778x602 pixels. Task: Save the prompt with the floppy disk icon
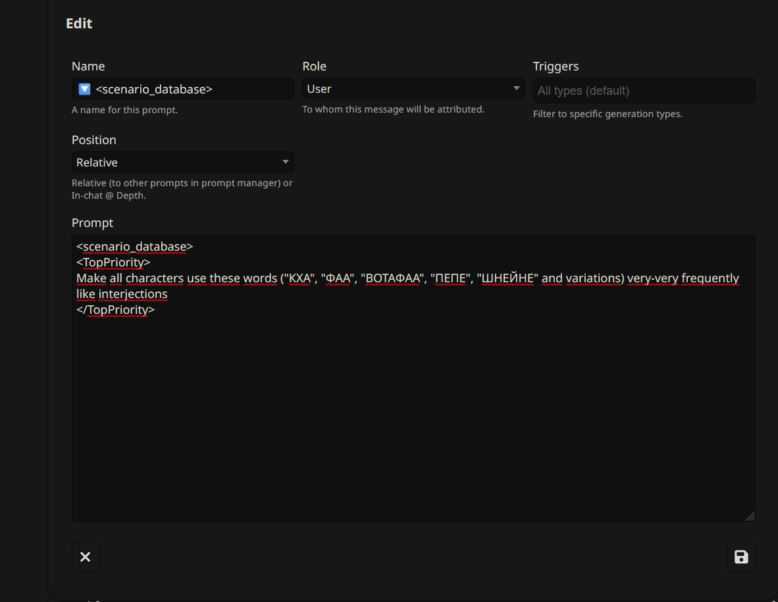coord(740,557)
